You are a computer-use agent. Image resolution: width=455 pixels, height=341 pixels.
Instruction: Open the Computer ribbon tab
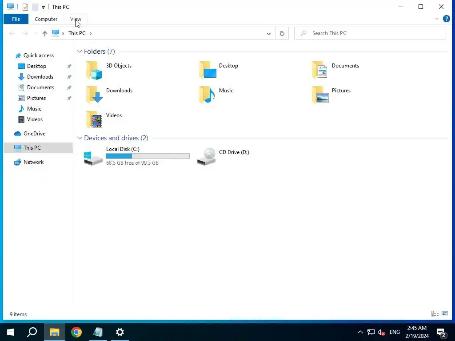pyautogui.click(x=46, y=19)
